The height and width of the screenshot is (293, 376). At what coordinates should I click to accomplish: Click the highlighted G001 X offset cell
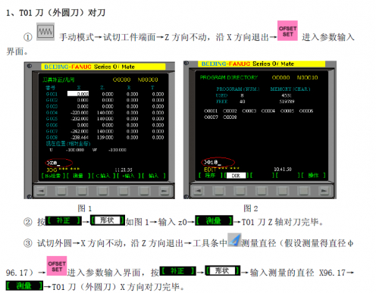point(78,94)
